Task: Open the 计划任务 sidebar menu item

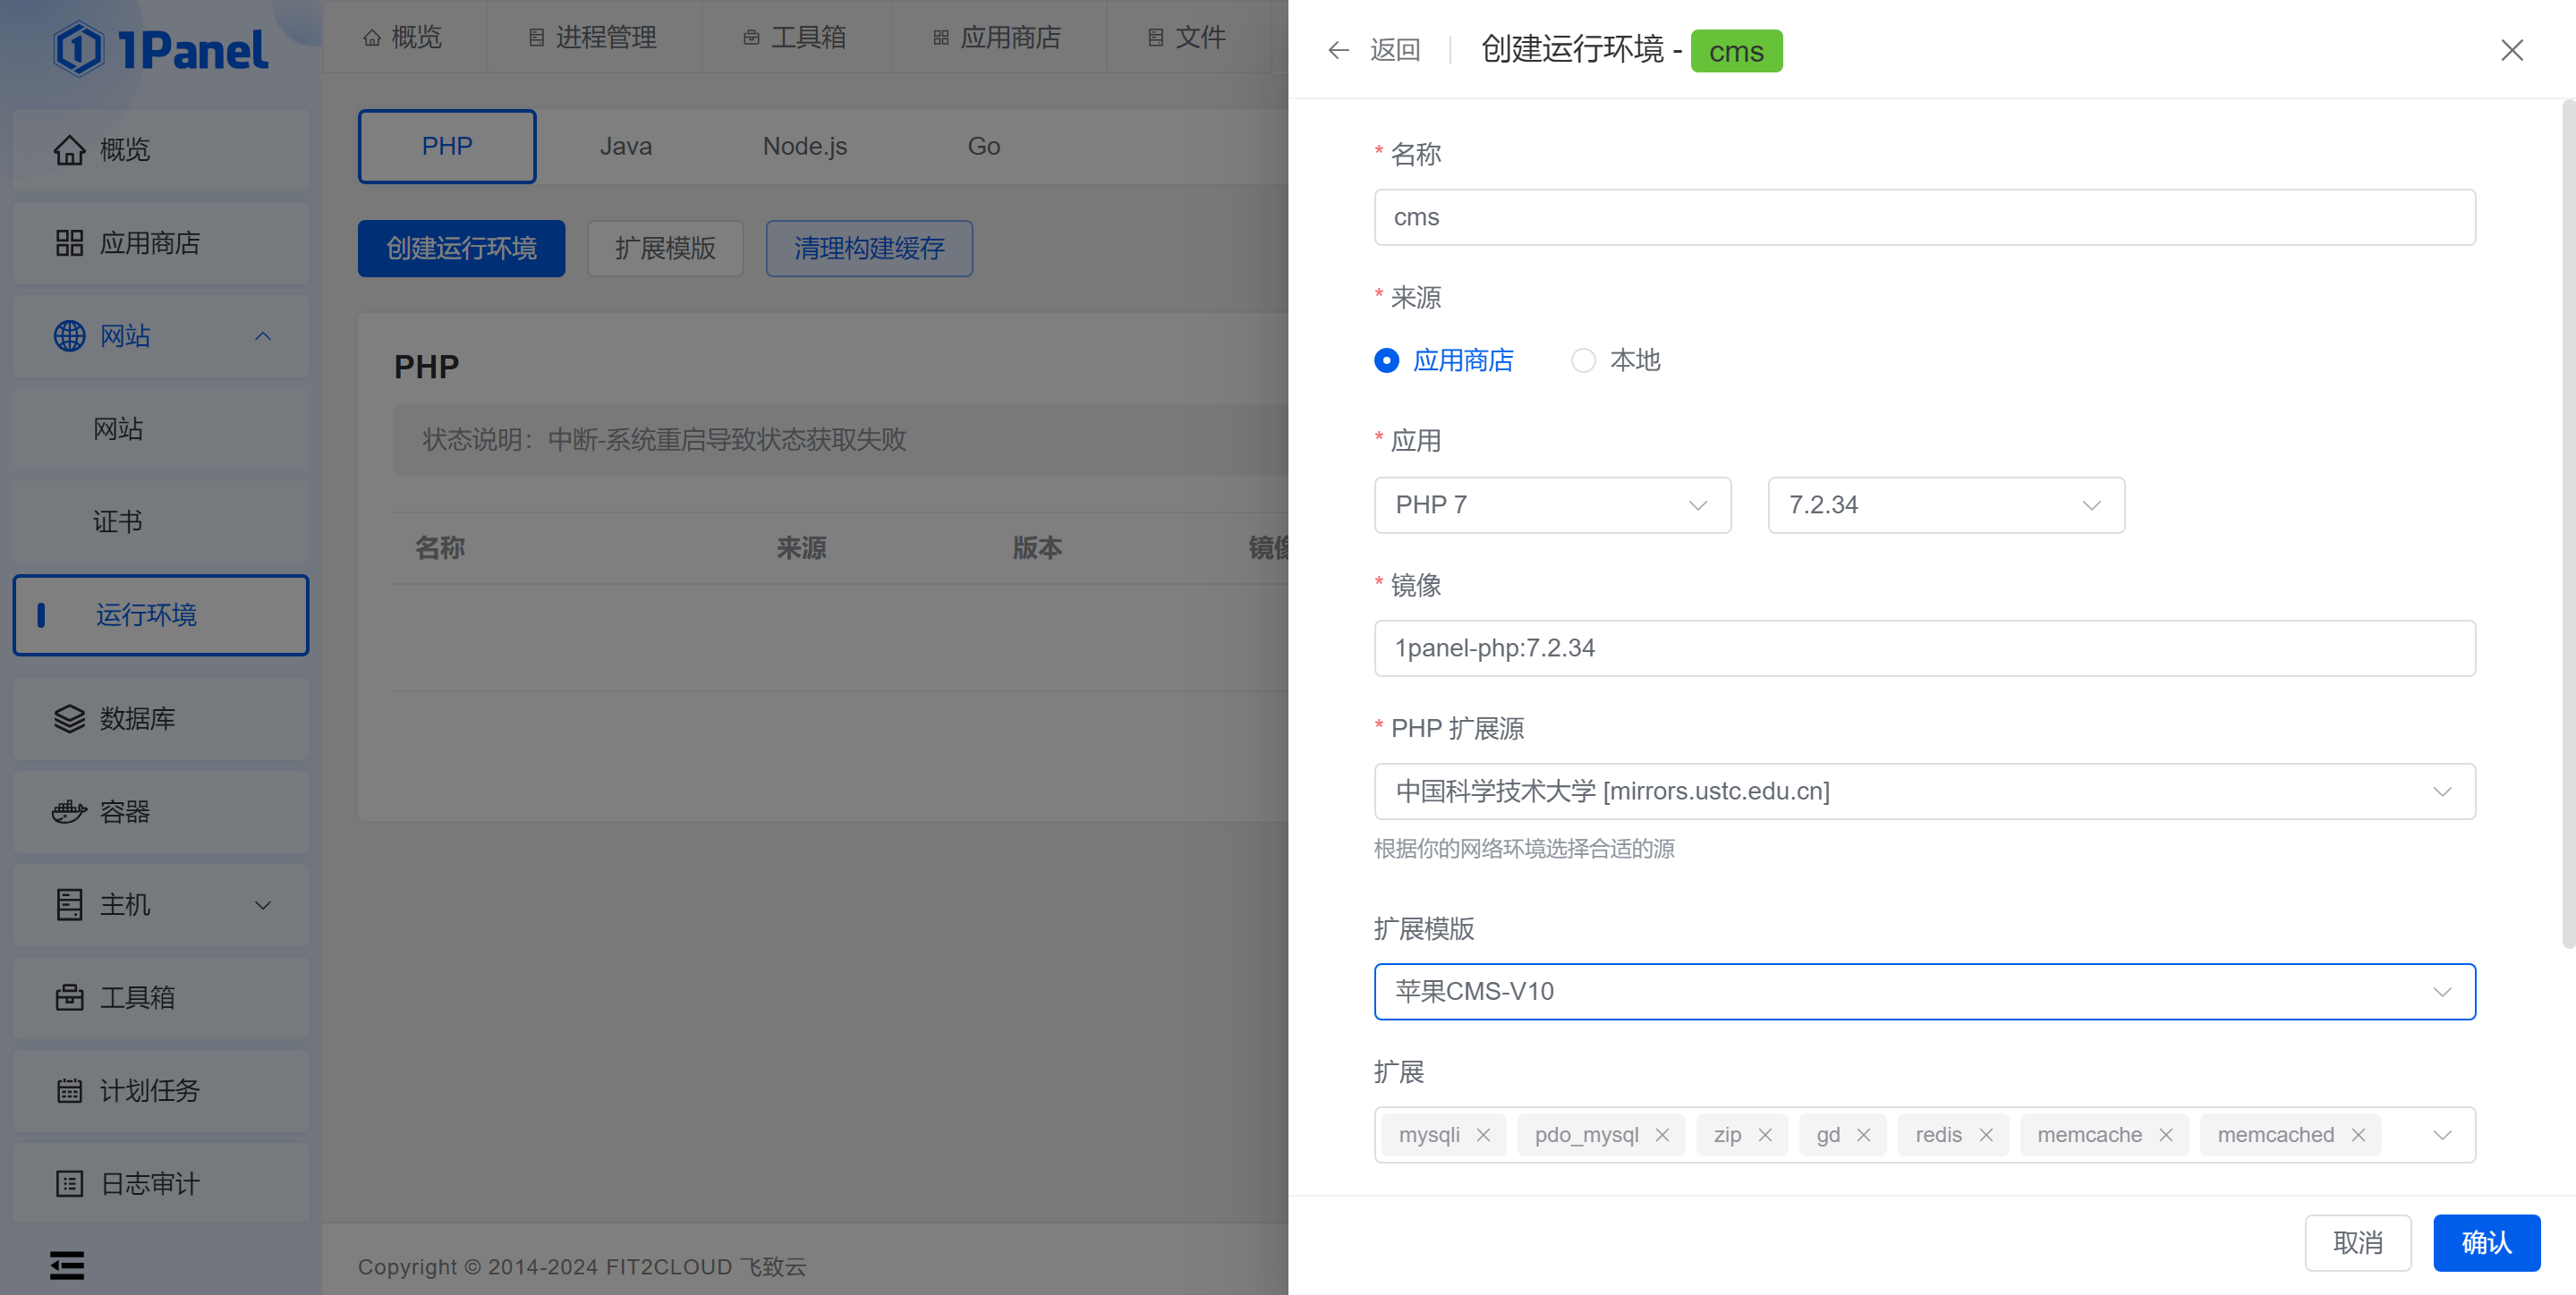Action: coord(150,1090)
